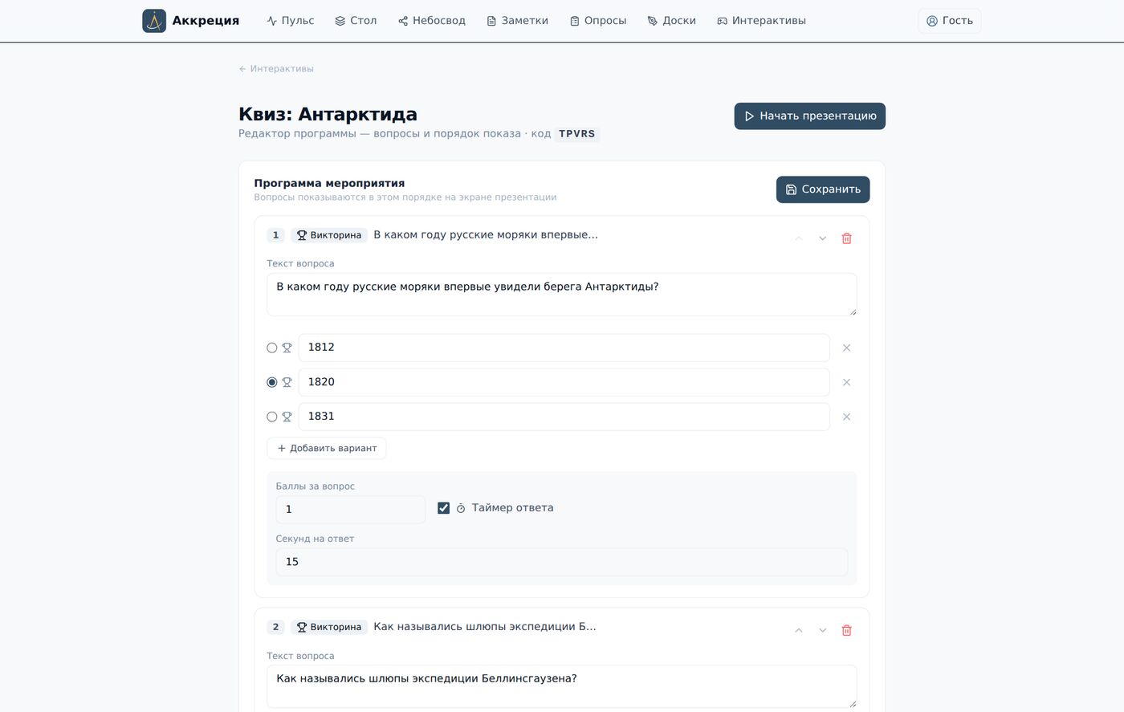Click the trophy icon next to 1831
This screenshot has width=1124, height=712.
287,417
